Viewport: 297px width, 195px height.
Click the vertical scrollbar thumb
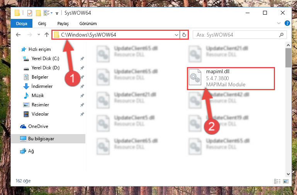pyautogui.click(x=288, y=58)
